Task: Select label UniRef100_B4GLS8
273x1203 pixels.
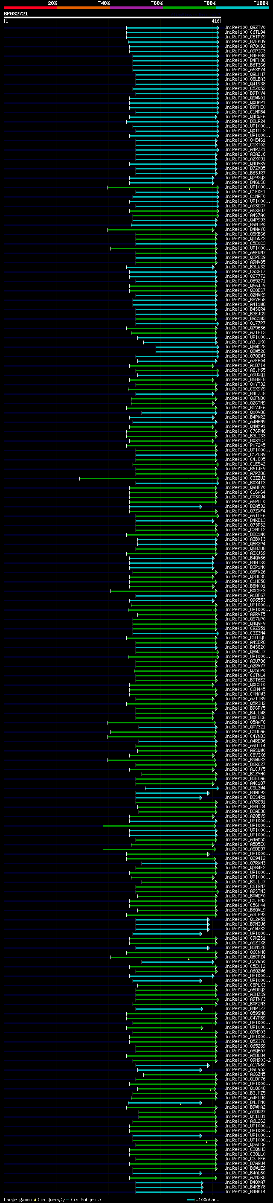Action: click(244, 183)
